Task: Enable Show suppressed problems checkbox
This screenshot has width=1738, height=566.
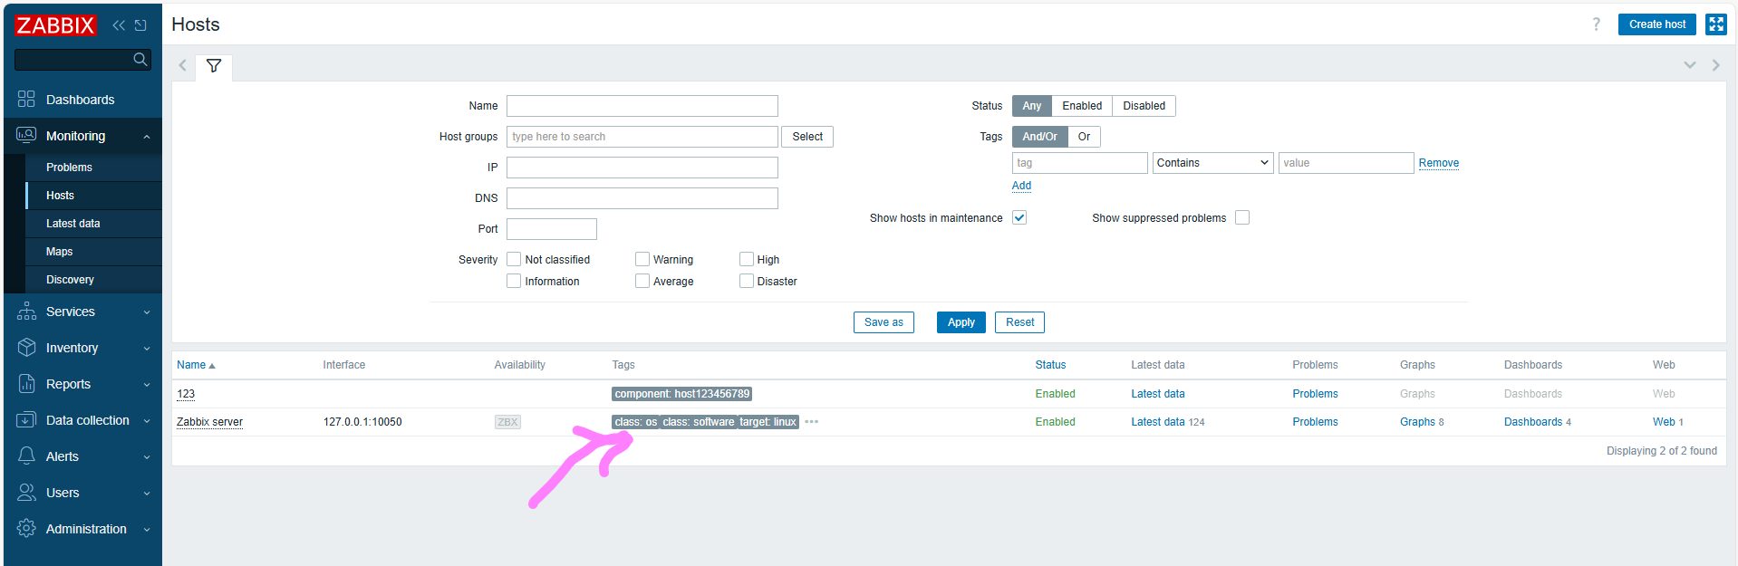Action: point(1242,217)
